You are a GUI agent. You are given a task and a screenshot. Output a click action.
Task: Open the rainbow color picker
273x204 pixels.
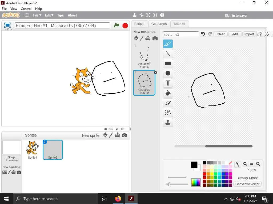196,182
